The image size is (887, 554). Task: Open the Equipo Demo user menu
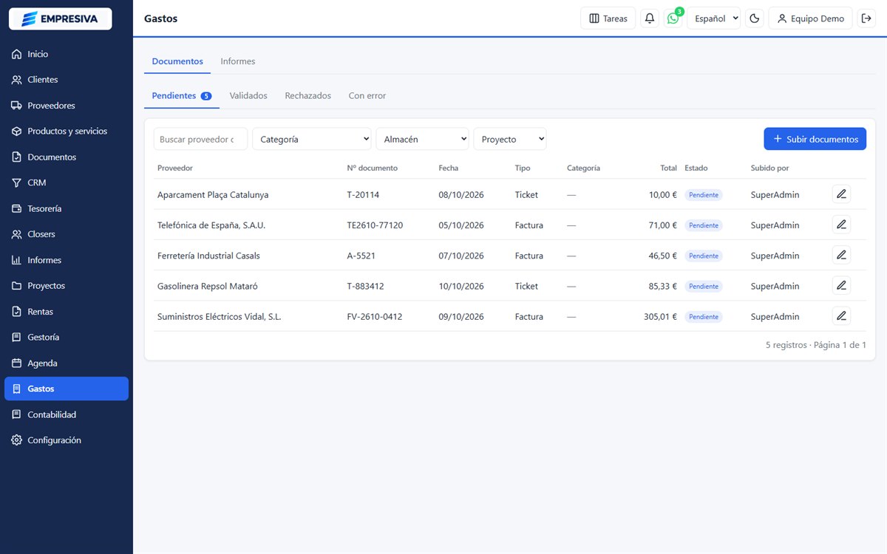pos(811,18)
